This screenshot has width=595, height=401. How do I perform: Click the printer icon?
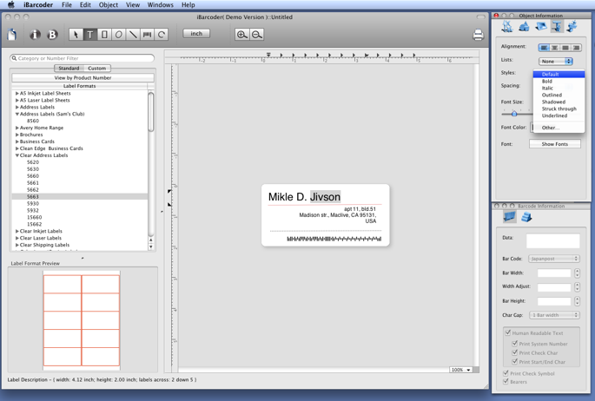click(478, 35)
